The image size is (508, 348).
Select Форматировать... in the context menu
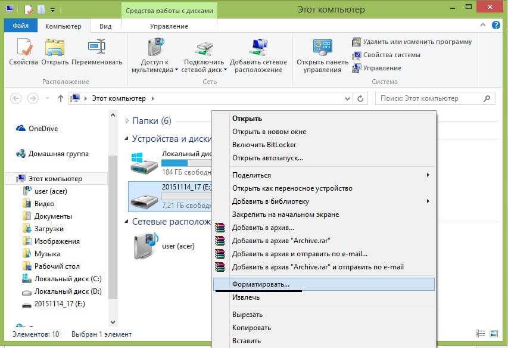pyautogui.click(x=261, y=284)
